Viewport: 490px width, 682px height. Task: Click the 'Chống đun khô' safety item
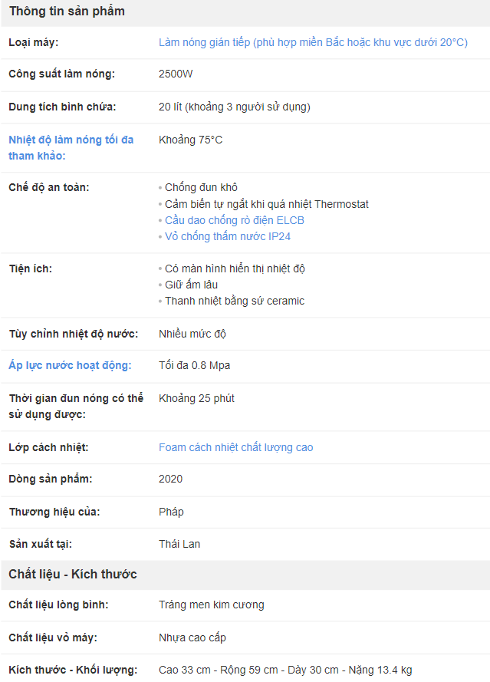click(201, 187)
